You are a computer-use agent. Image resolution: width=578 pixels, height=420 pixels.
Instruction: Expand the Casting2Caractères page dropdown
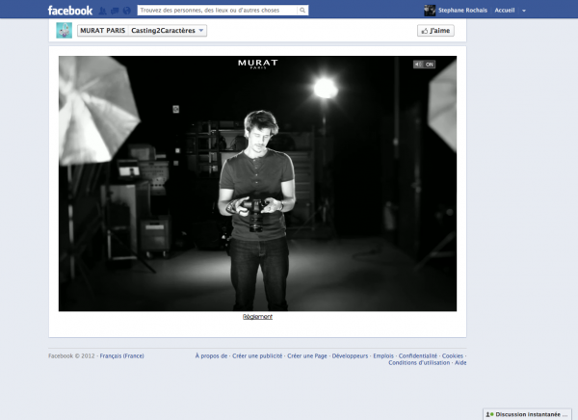(x=201, y=31)
